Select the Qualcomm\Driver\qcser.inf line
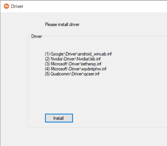 [x=72, y=74]
